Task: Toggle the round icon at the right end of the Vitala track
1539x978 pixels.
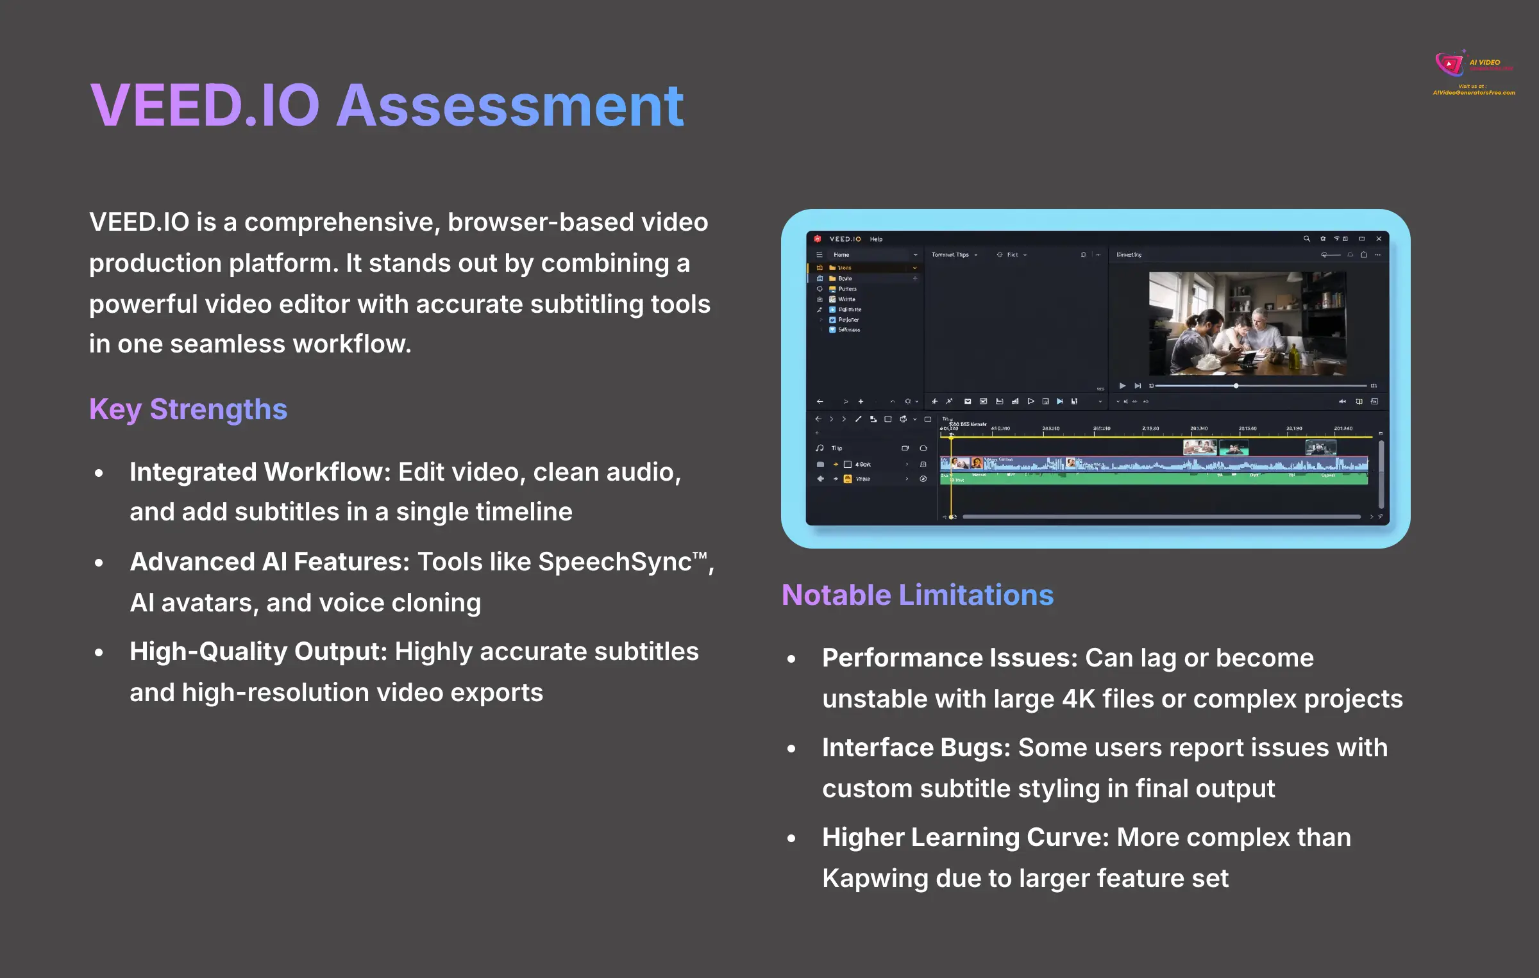Action: 923,479
